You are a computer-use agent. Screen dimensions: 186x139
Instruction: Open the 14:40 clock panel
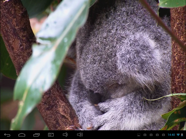click(x=171, y=135)
